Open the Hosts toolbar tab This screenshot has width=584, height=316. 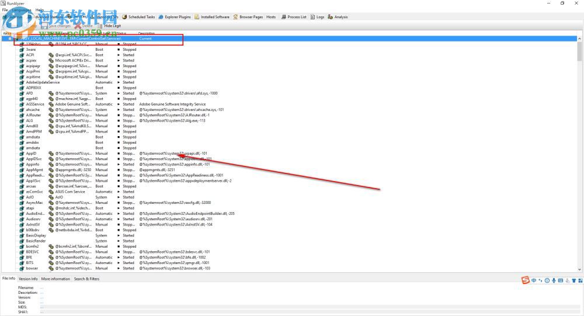(271, 17)
